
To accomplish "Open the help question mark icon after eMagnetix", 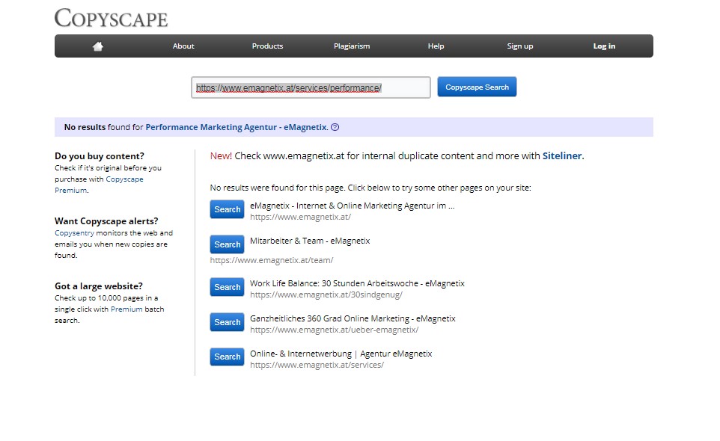I will coord(335,127).
